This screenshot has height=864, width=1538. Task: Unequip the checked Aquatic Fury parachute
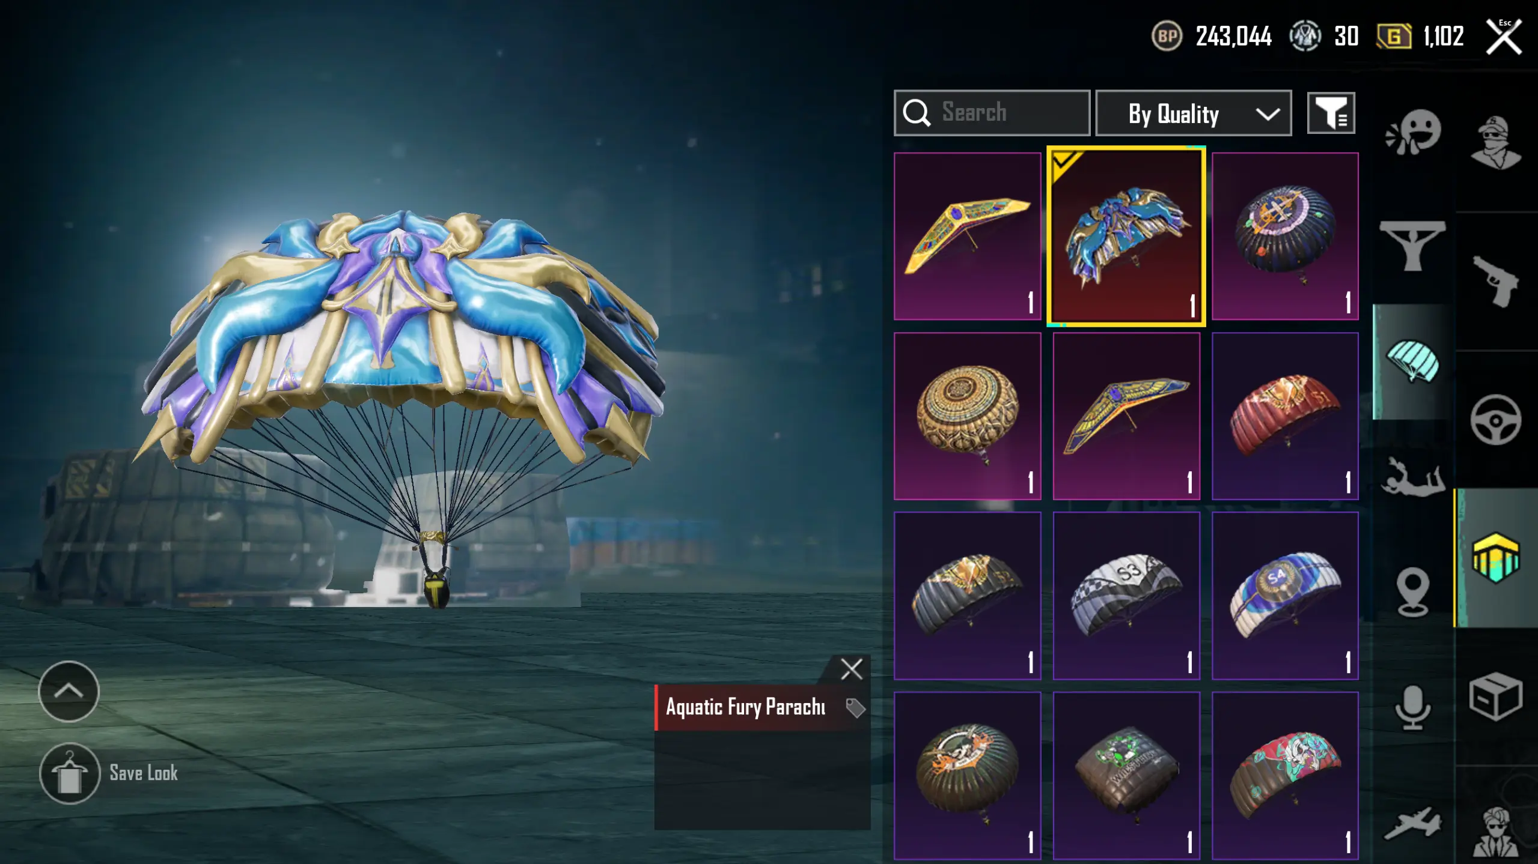pyautogui.click(x=1126, y=237)
